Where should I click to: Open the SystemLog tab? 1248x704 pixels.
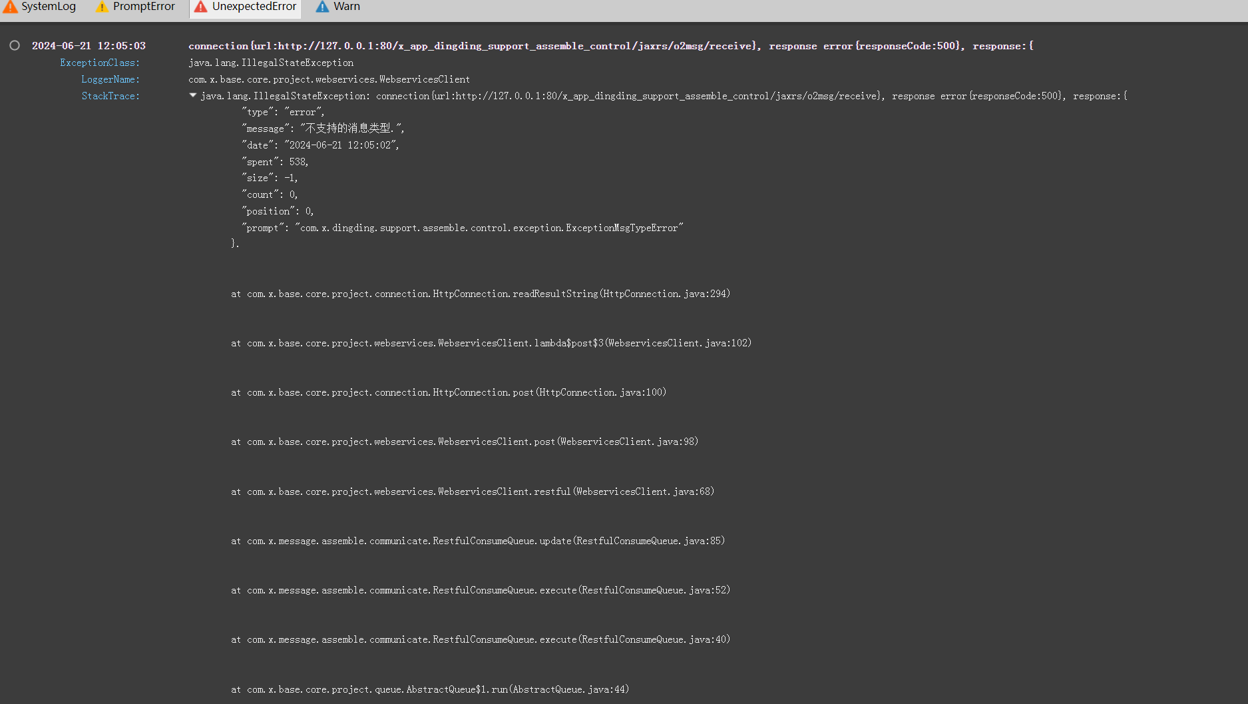click(x=40, y=7)
